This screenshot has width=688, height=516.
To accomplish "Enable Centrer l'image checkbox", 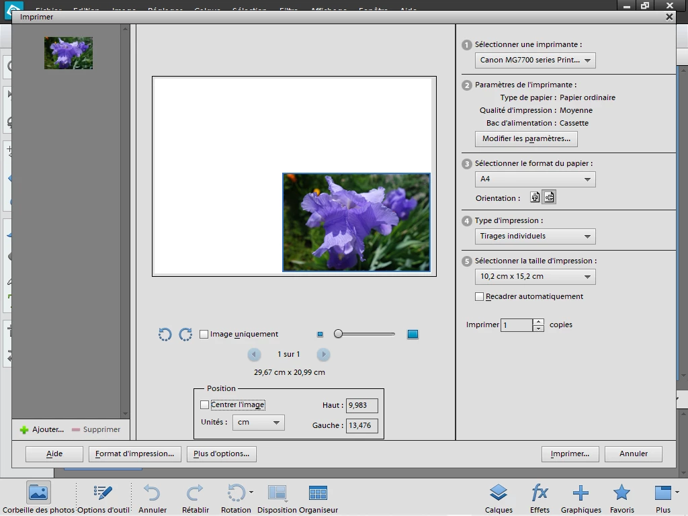I will pos(204,404).
